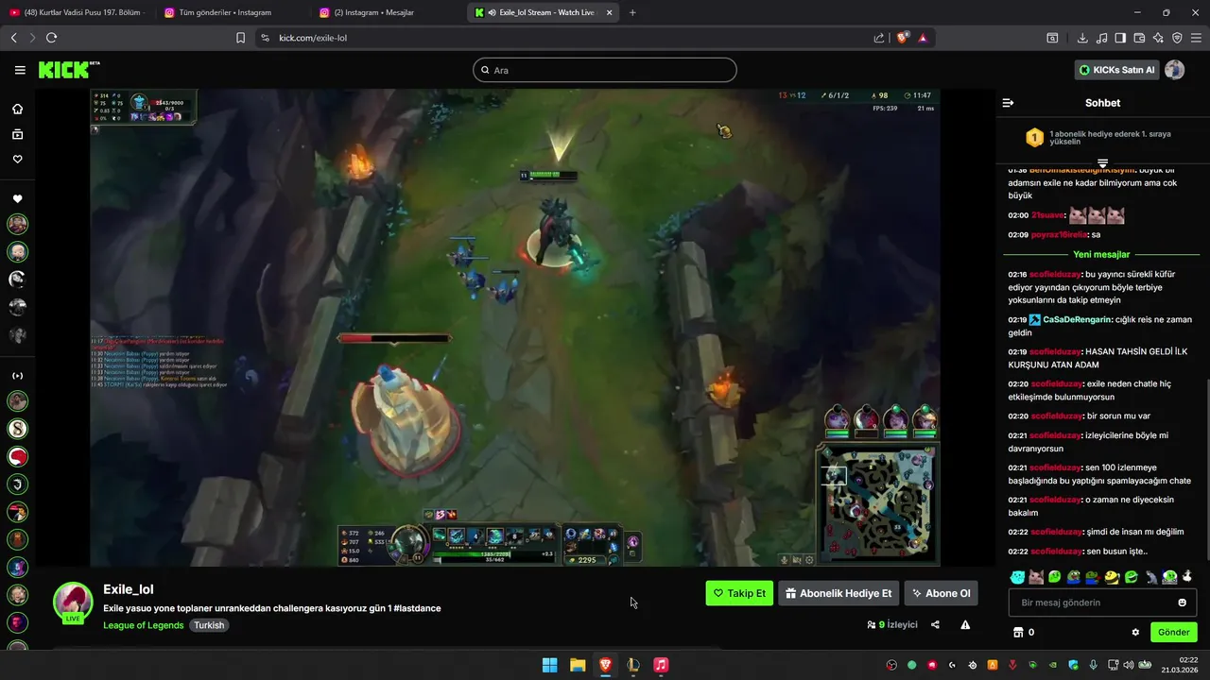Open Brave Rewards triangle icon
1210x680 pixels.
922,38
